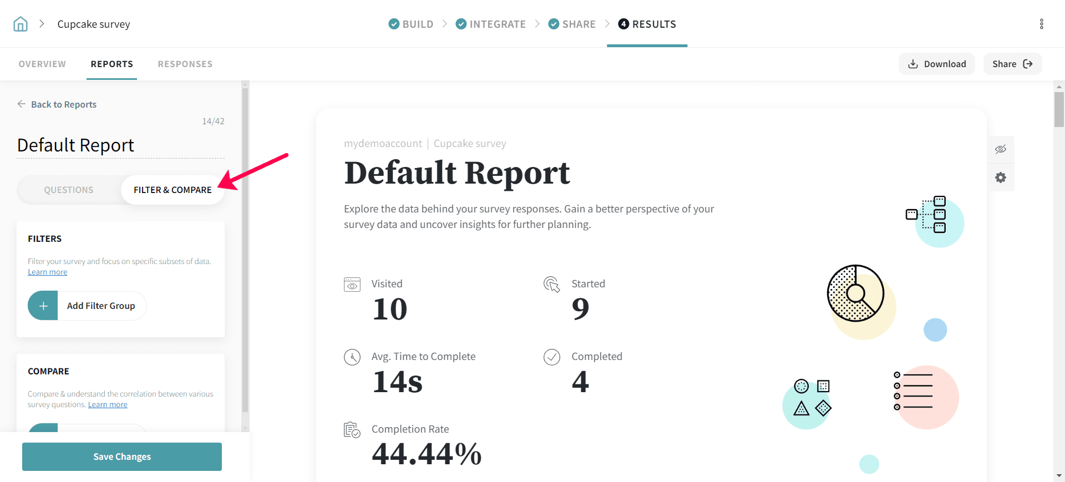This screenshot has width=1065, height=482.
Task: Open the three-dot options menu
Action: pyautogui.click(x=1041, y=24)
